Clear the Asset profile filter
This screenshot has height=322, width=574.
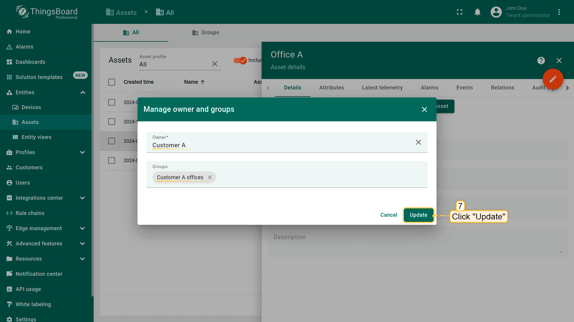[x=215, y=64]
